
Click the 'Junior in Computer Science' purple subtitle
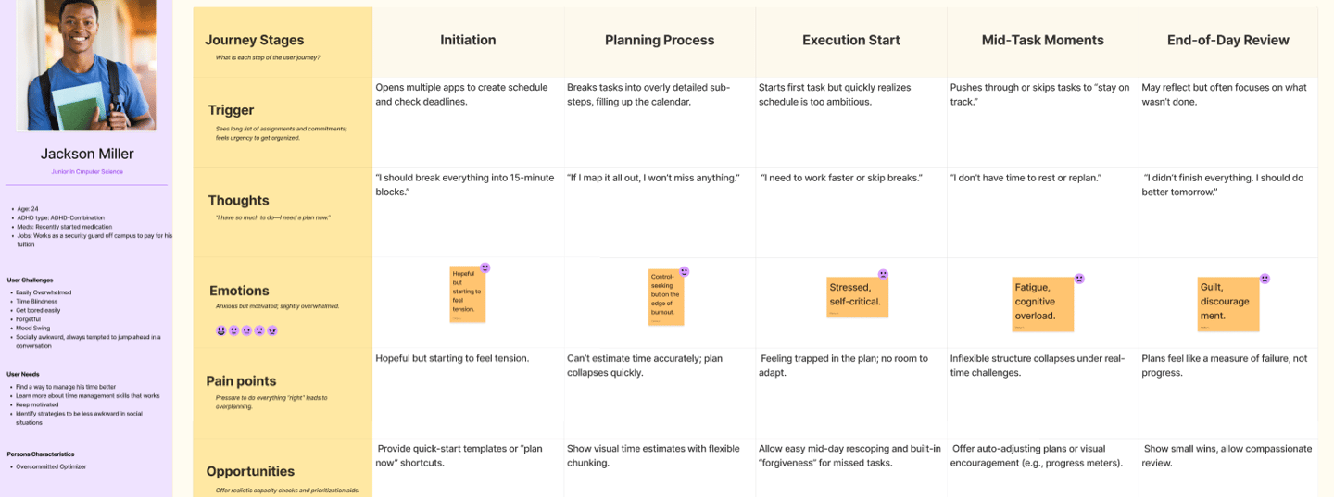[87, 172]
